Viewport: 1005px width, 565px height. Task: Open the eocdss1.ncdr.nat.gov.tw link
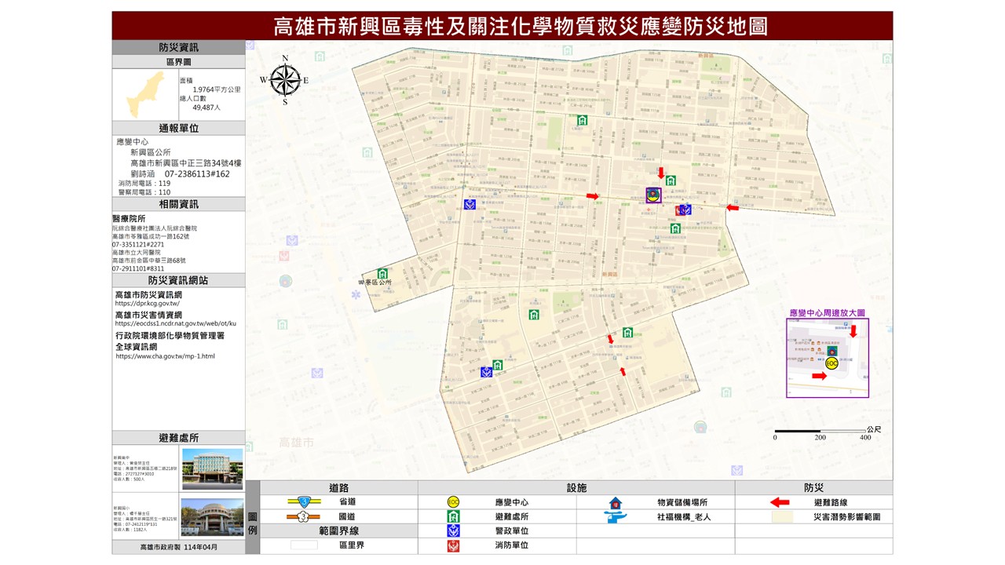click(x=175, y=323)
